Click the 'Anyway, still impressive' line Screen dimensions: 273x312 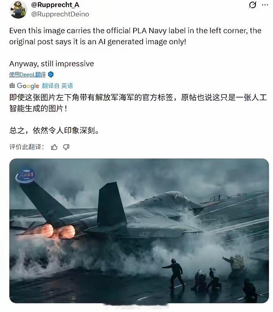click(x=51, y=64)
